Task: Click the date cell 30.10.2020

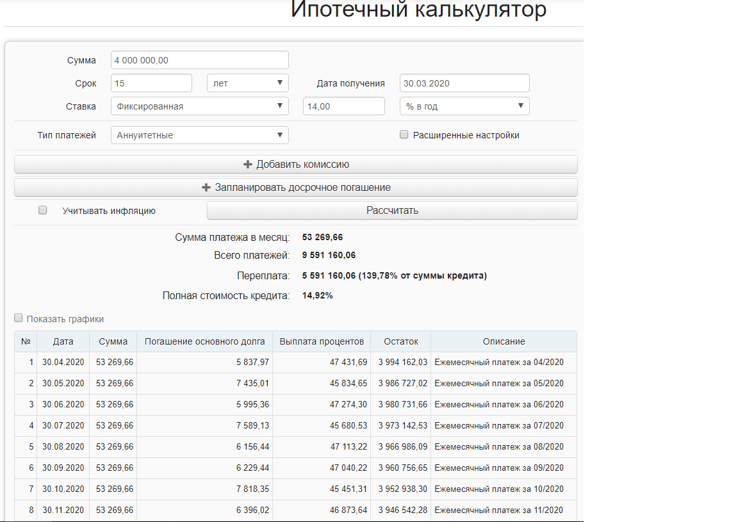Action: click(x=63, y=489)
